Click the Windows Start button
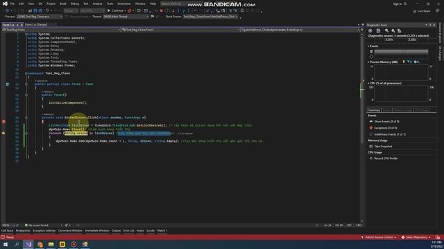Screen dimensions: 444x249 (x=5, y=244)
